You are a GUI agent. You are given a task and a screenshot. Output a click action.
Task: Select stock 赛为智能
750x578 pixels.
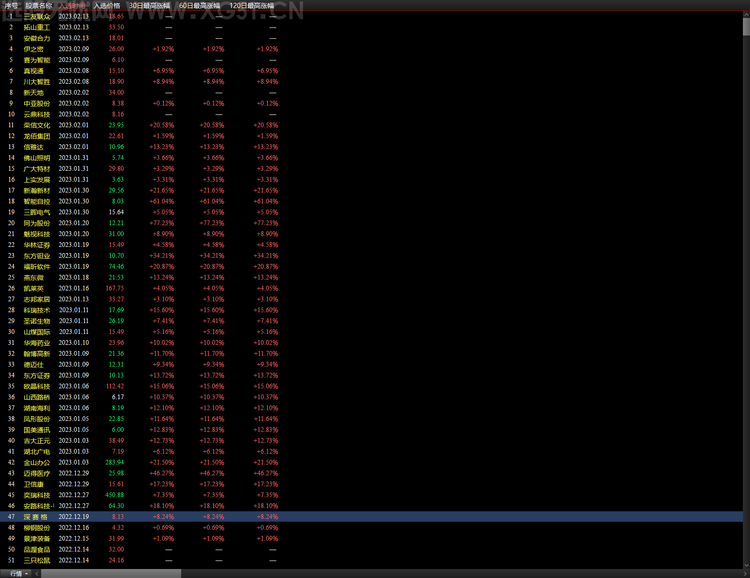point(37,60)
